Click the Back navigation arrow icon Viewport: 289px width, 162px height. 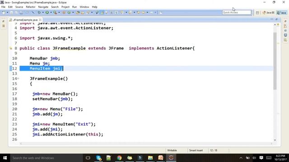tap(144, 13)
